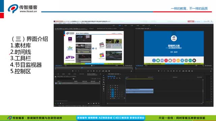Viewport: 216px width, 121px height.
Task: Click the Source monitor scrub bar playhead
Action: coord(82,68)
